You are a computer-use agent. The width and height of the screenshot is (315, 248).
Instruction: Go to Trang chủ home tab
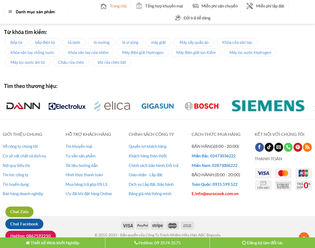(114, 6)
